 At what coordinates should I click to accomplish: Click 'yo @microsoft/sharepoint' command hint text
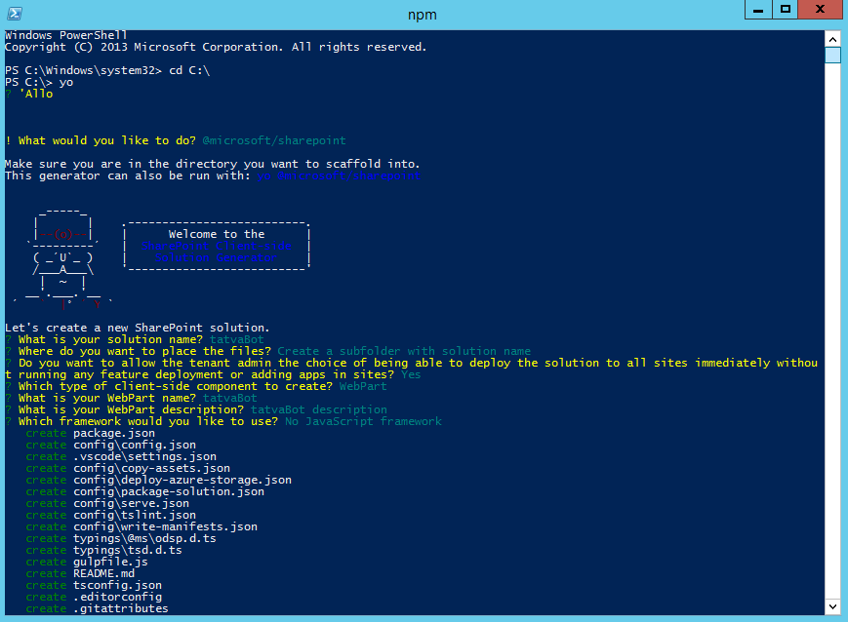[339, 175]
